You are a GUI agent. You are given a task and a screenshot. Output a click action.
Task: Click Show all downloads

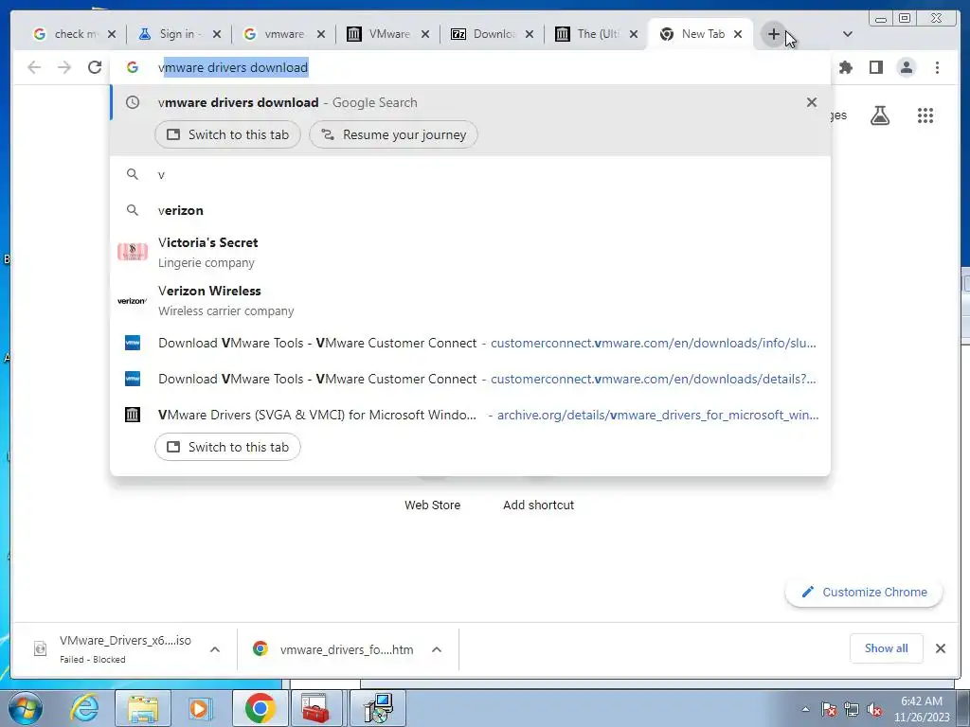(x=886, y=647)
